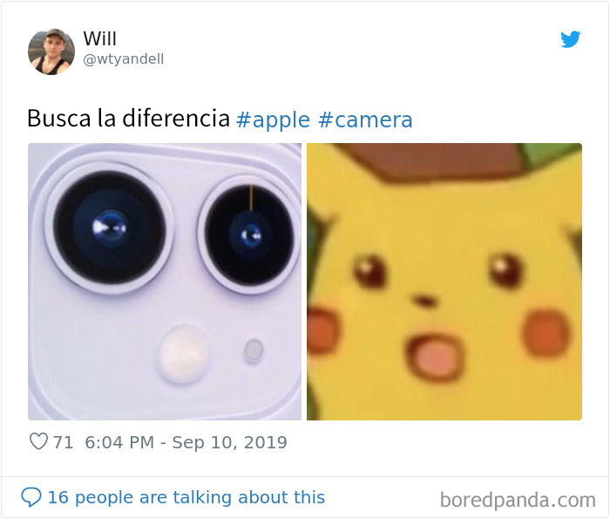Click the round flash in the phone photo

(183, 354)
